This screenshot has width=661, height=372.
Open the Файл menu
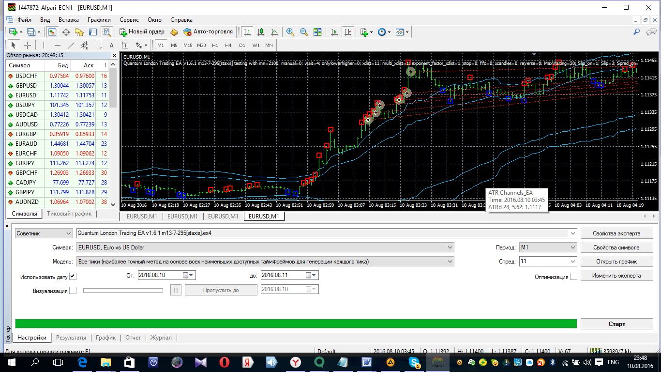pyautogui.click(x=24, y=20)
